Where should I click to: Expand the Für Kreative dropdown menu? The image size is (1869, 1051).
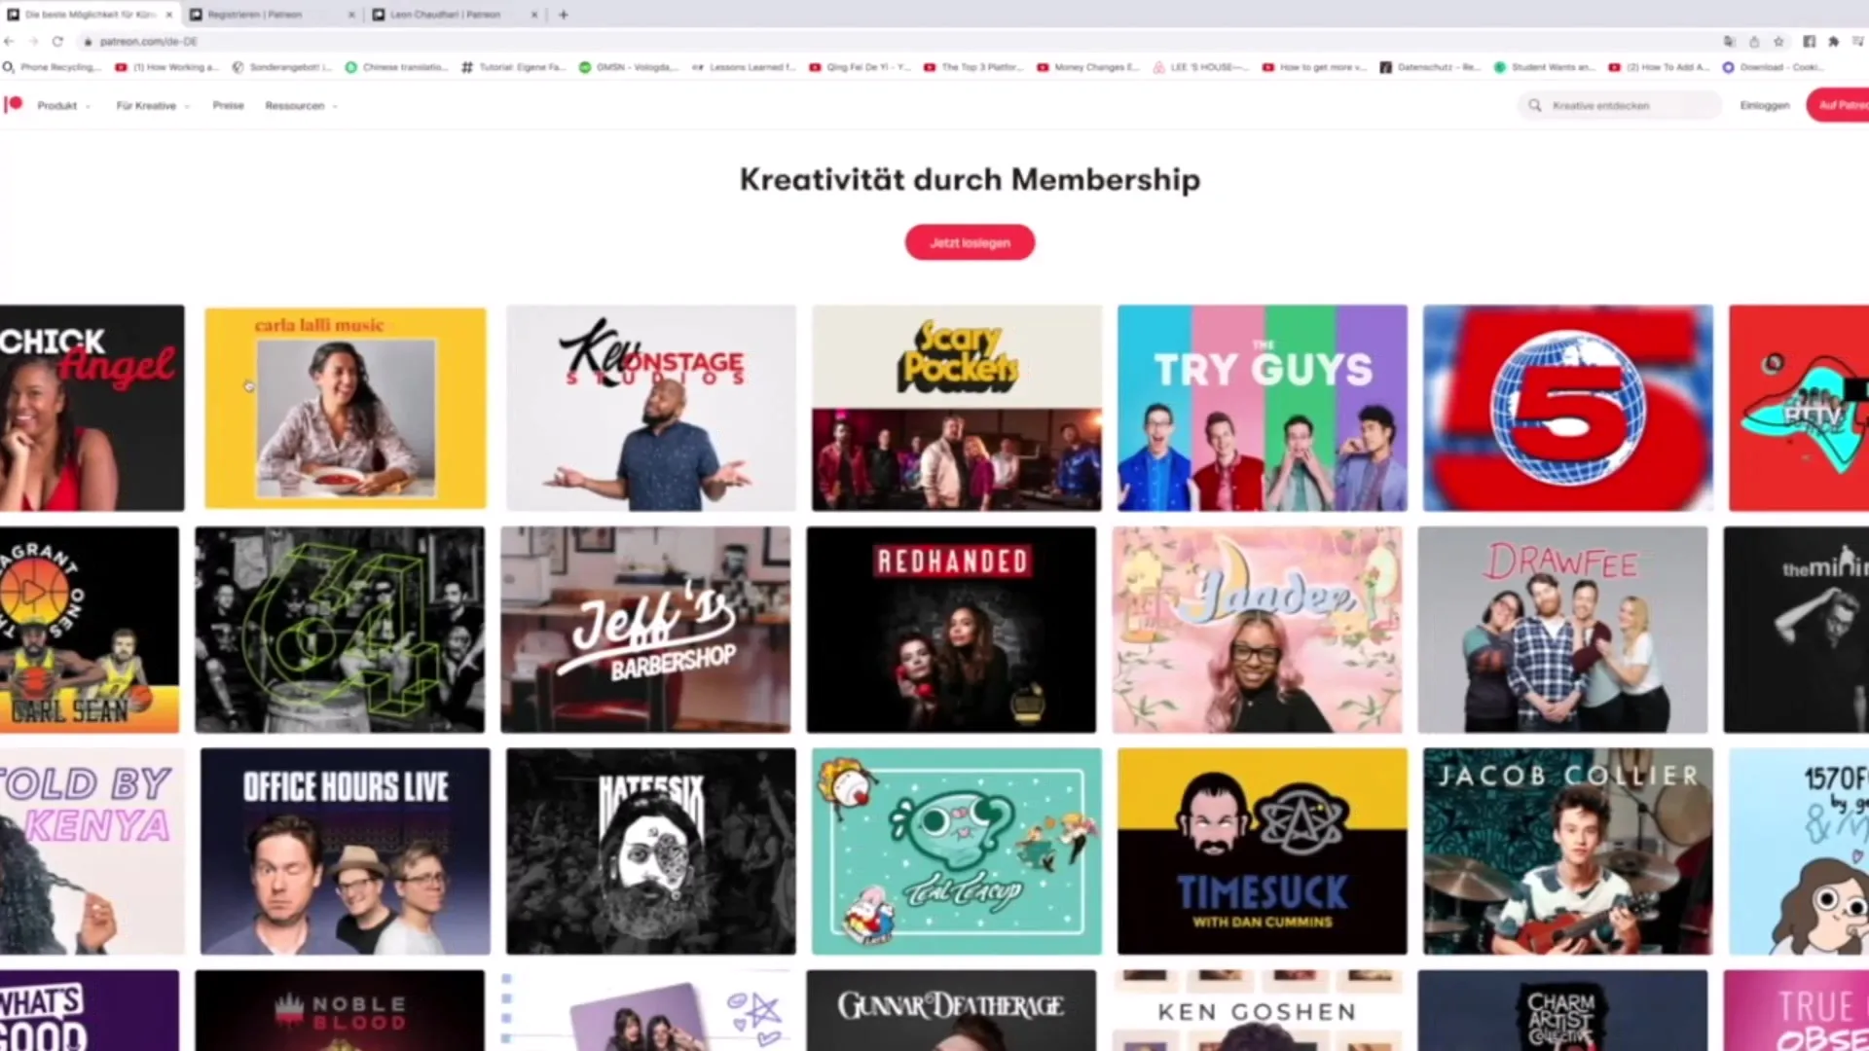pyautogui.click(x=152, y=105)
